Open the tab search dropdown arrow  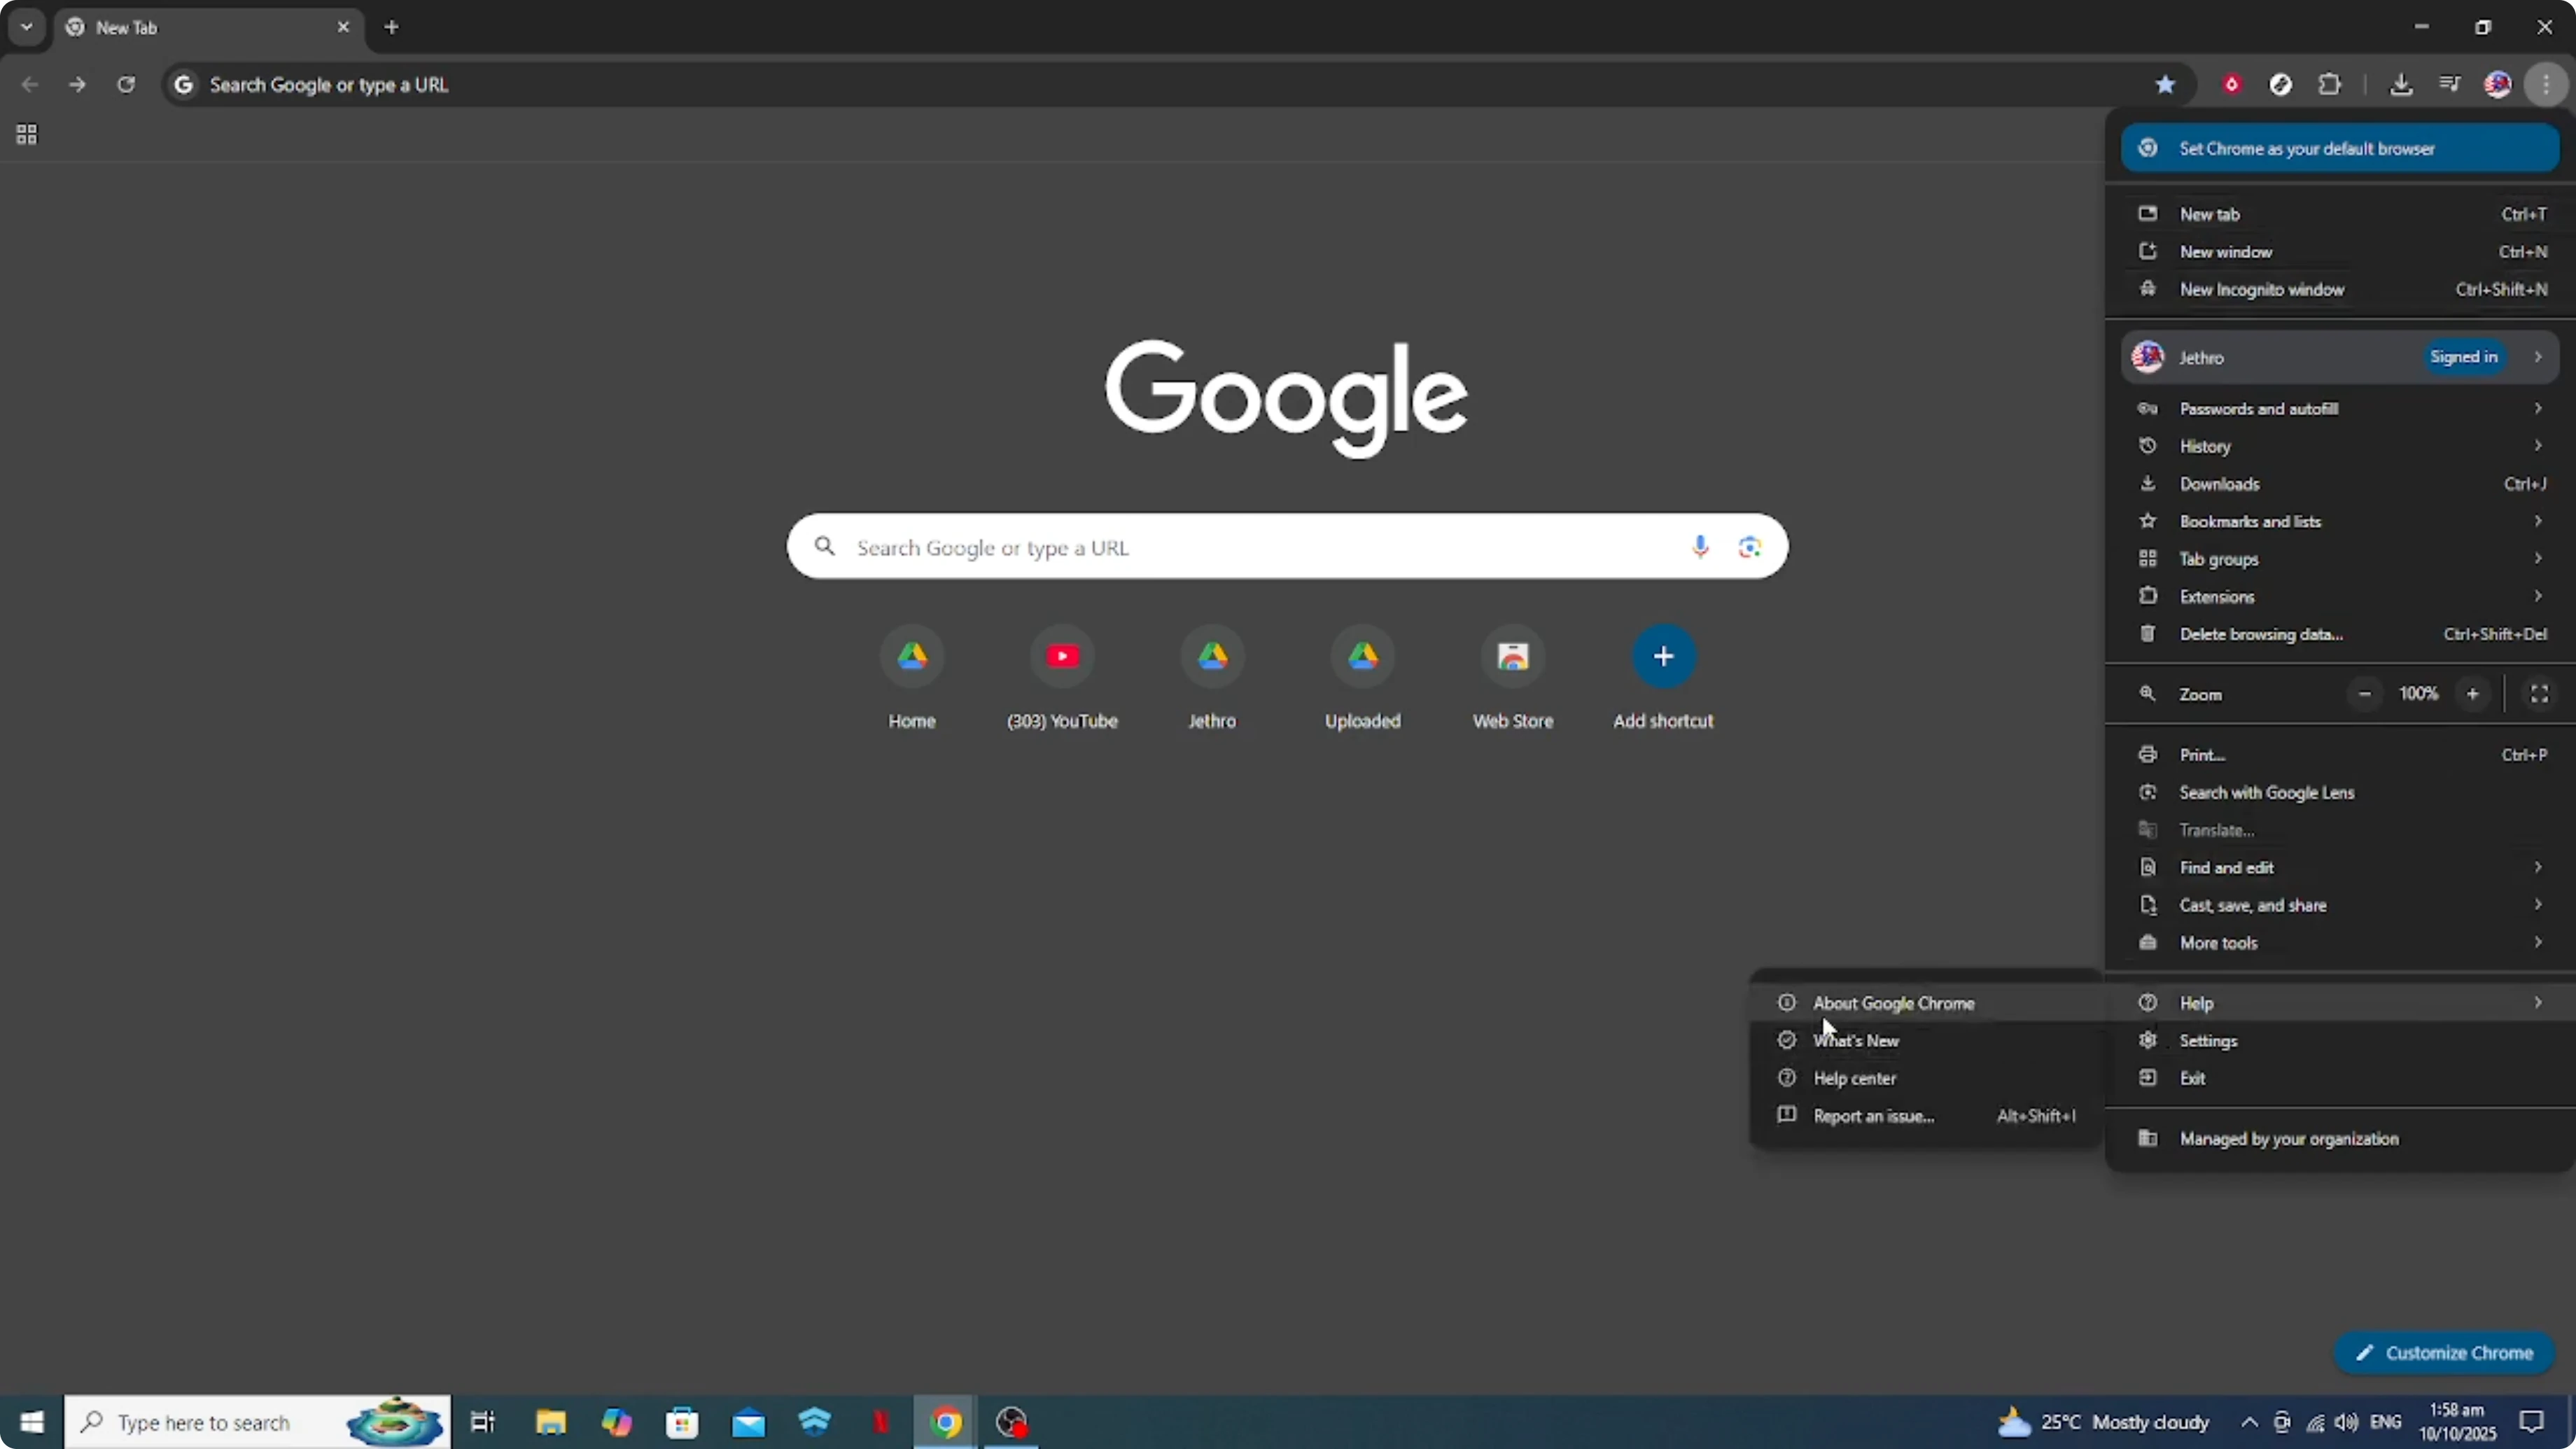point(26,27)
